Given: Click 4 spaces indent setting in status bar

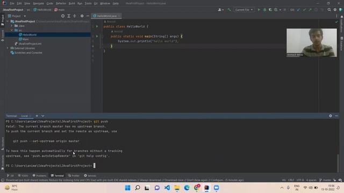Looking at the screenshot, I should [x=311, y=180].
